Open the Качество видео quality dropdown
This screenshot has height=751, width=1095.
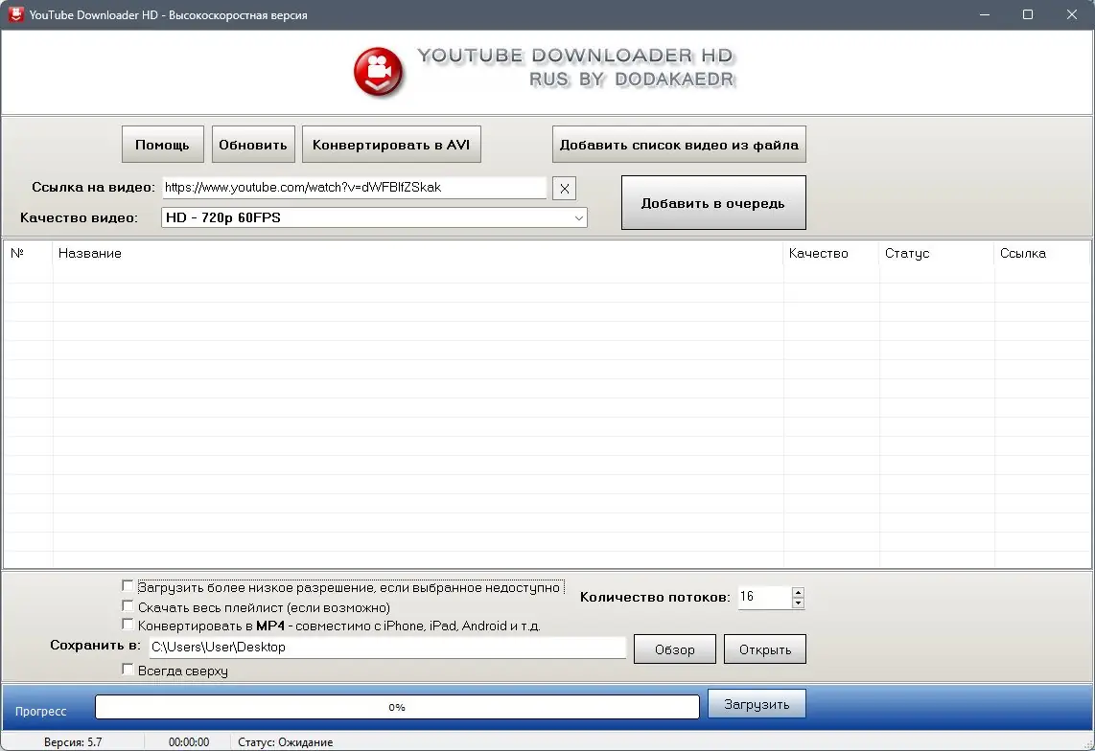point(374,217)
